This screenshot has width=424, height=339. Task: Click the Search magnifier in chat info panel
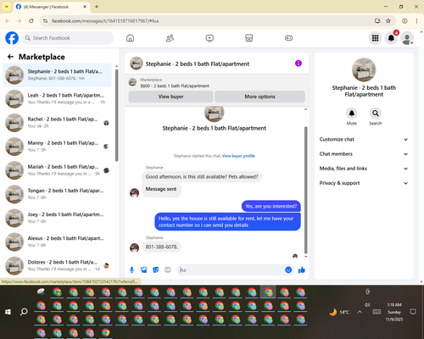point(376,114)
